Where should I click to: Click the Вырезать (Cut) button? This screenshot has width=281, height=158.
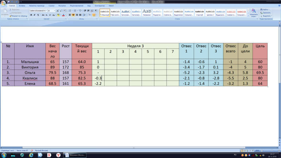(15, 10)
